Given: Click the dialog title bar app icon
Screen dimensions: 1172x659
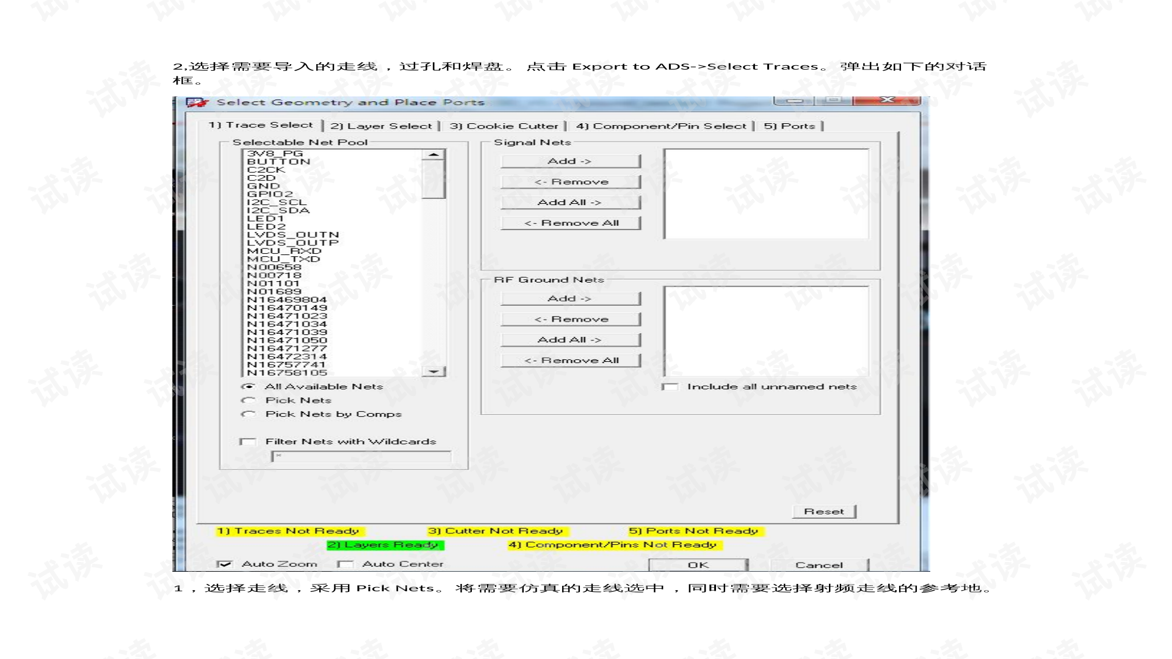Looking at the screenshot, I should [197, 103].
